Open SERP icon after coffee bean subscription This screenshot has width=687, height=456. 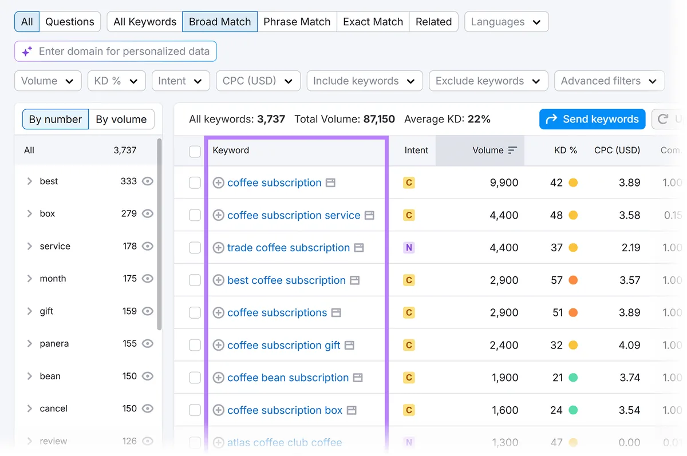358,378
